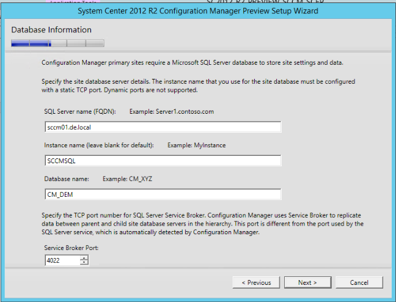This screenshot has height=302, width=396.
Task: Select the Database name input field
Action: pos(163,194)
